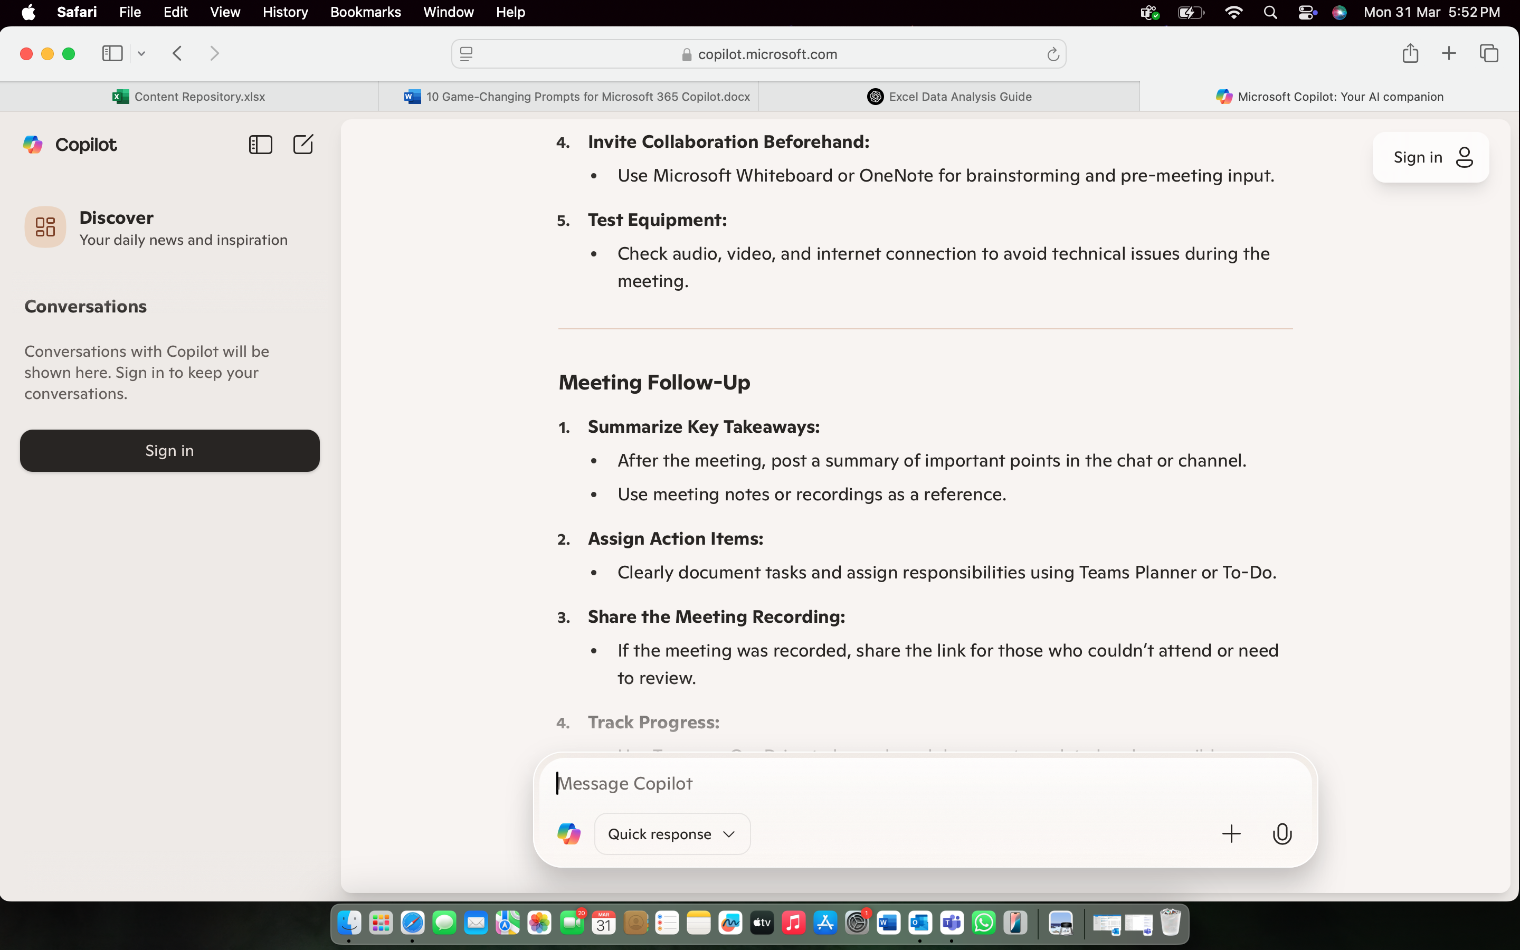Open Calendar from the dock
The image size is (1520, 950).
tap(603, 923)
